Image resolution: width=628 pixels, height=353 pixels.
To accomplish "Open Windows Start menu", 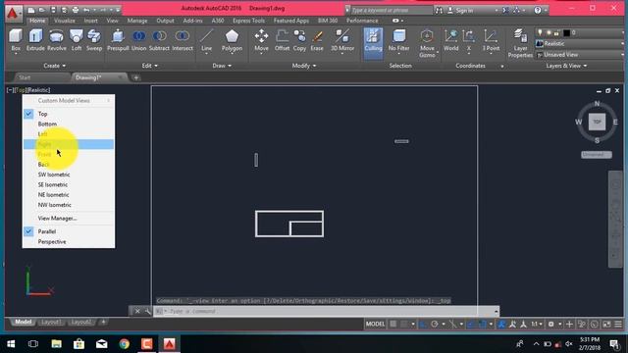I will pos(11,344).
